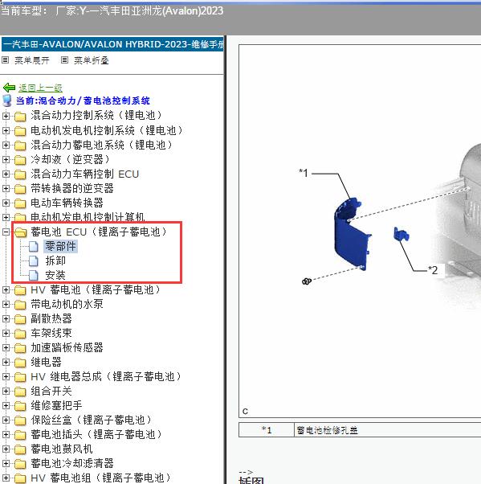Click the 菜单展开 text button
Image resolution: width=481 pixels, height=484 pixels.
tap(32, 60)
